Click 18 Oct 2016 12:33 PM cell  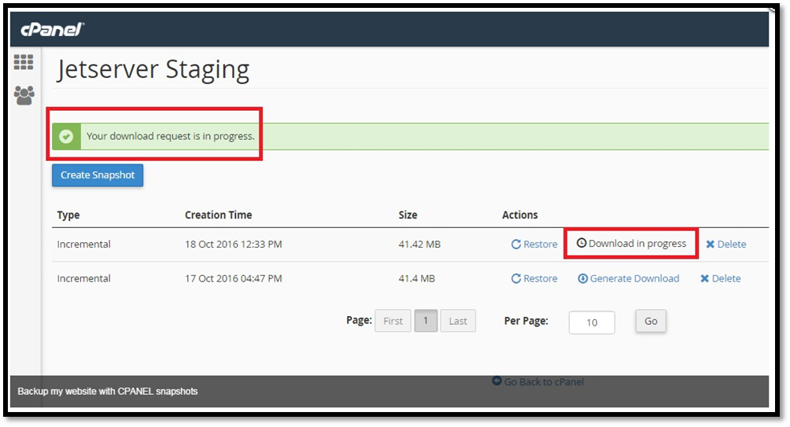(x=233, y=245)
